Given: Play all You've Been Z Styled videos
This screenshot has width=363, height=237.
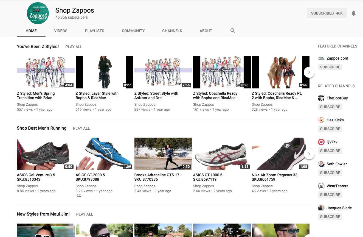Looking at the screenshot, I should [x=74, y=47].
